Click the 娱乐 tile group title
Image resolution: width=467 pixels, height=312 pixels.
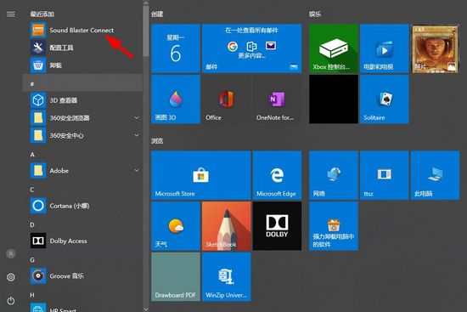tap(315, 14)
